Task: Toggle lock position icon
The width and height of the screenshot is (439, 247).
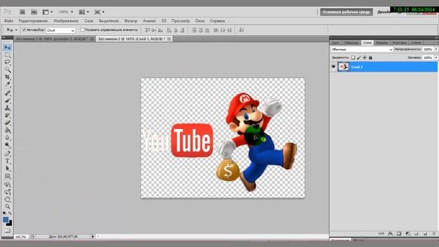Action: [364, 58]
